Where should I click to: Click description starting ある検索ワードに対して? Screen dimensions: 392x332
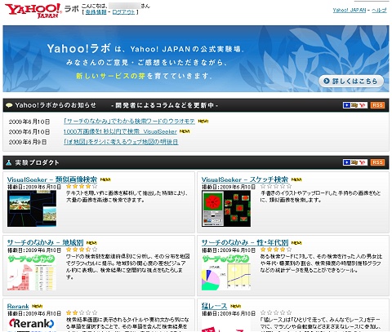click(321, 263)
